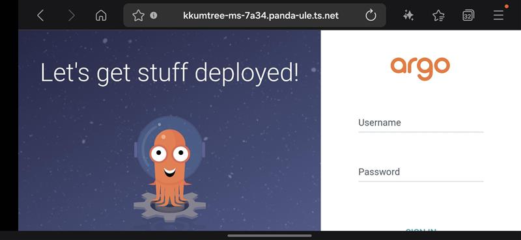The width and height of the screenshot is (521, 240).
Task: View site info in the address bar
Action: pyautogui.click(x=154, y=15)
